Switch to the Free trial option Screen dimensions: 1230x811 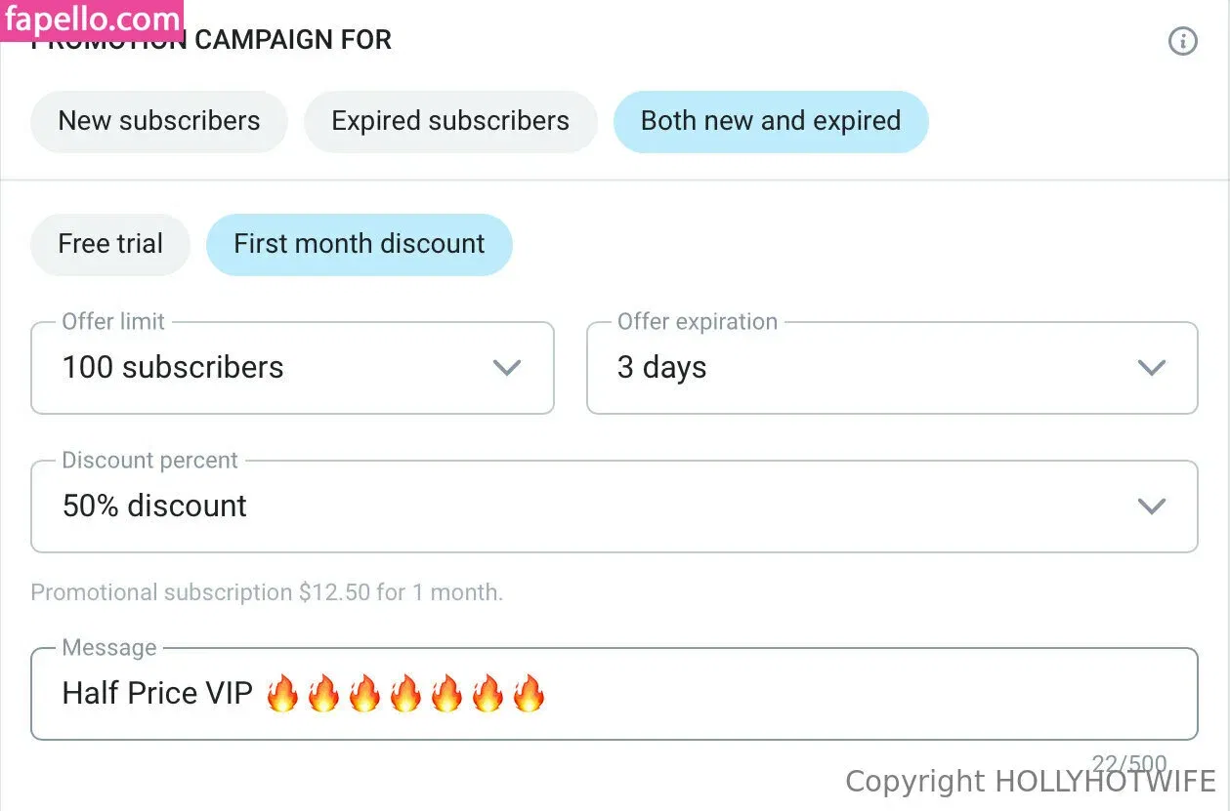(x=110, y=244)
